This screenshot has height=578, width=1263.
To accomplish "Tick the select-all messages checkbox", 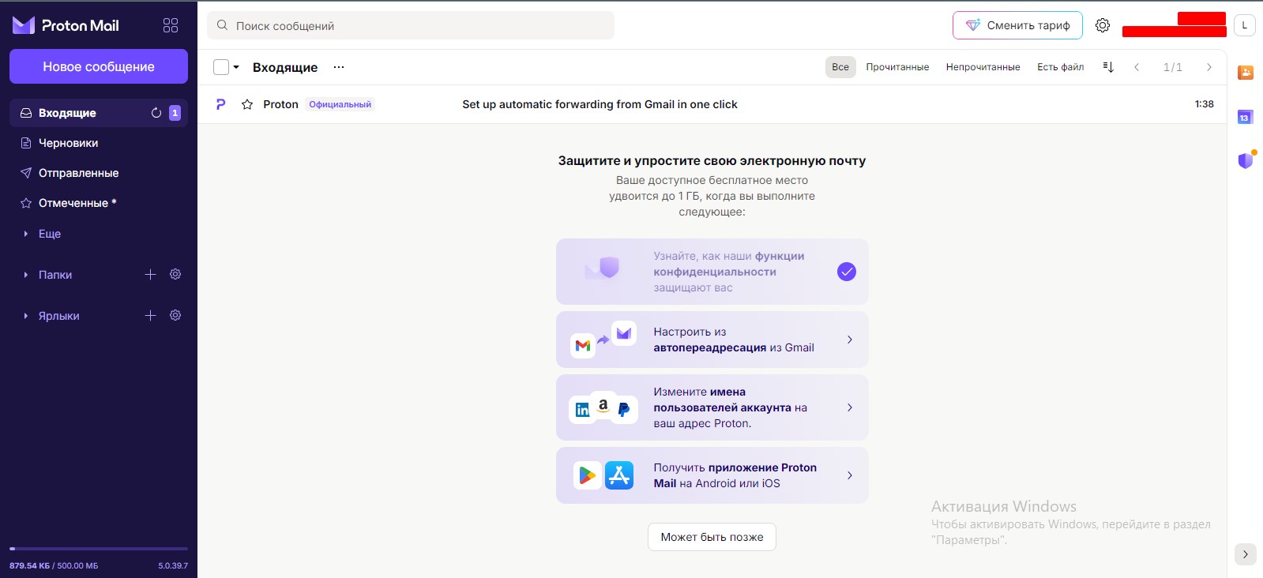I will (x=221, y=67).
